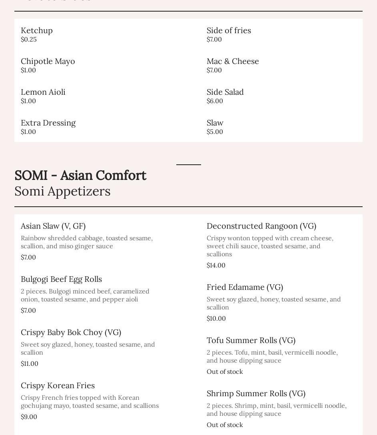Open the Crispy Korean Fries item
The image size is (377, 435).
pyautogui.click(x=58, y=385)
